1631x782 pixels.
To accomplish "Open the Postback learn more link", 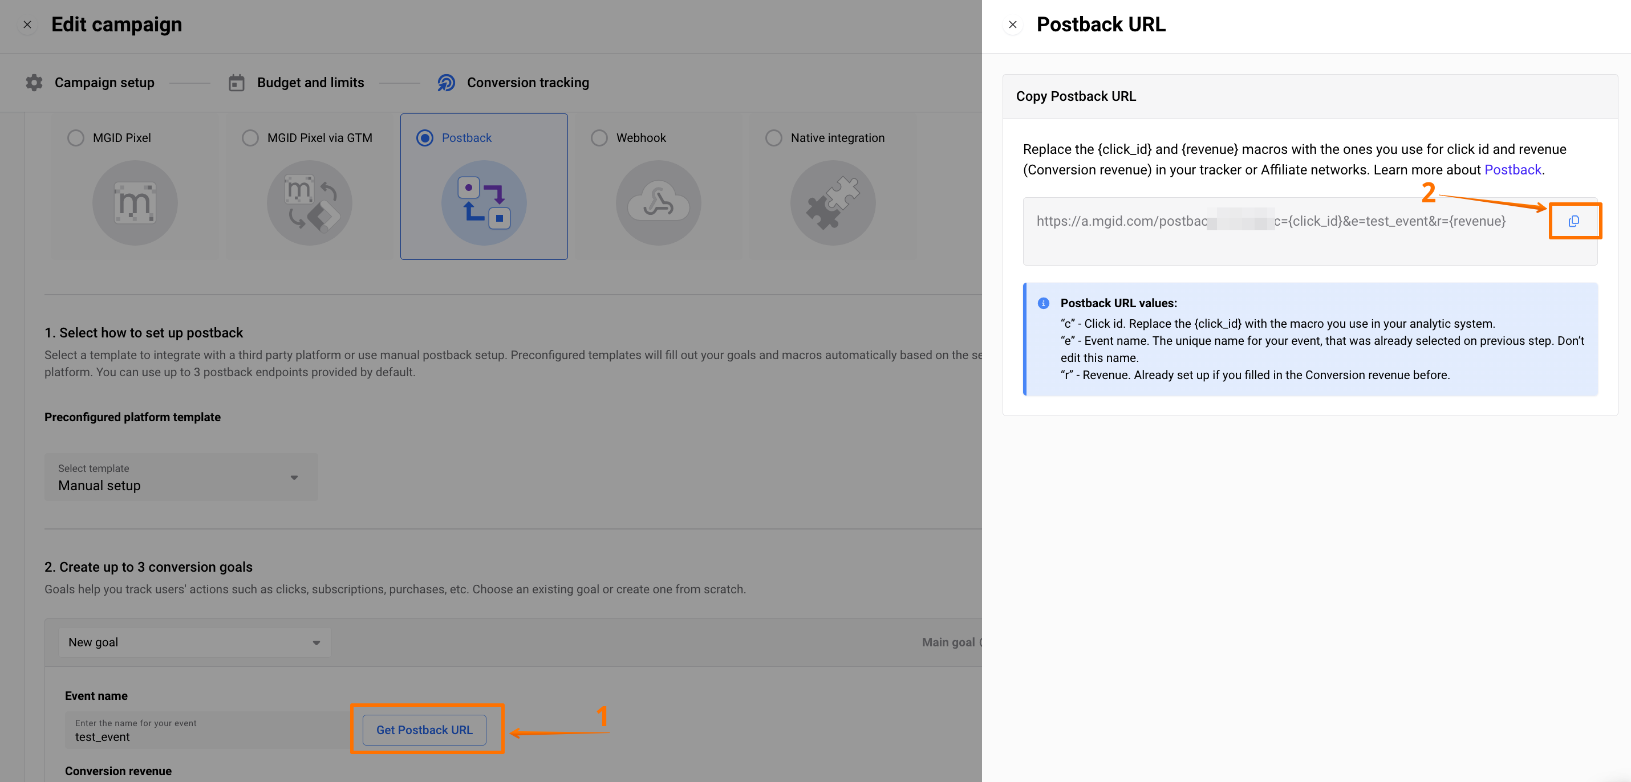I will (1512, 169).
